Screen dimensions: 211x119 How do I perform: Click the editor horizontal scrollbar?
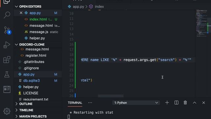111,96
